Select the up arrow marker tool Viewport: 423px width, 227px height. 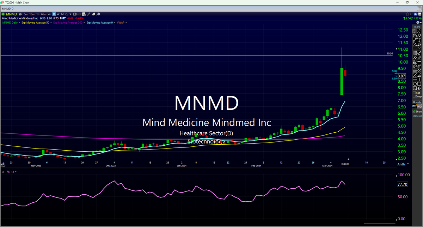click(x=419, y=88)
